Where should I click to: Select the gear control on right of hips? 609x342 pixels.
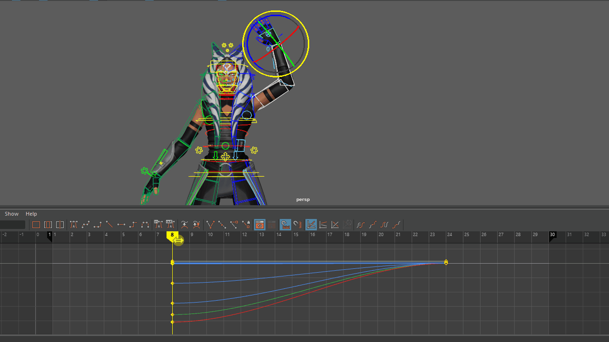pos(254,150)
